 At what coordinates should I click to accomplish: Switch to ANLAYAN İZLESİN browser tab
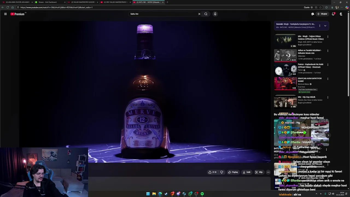tap(17, 2)
